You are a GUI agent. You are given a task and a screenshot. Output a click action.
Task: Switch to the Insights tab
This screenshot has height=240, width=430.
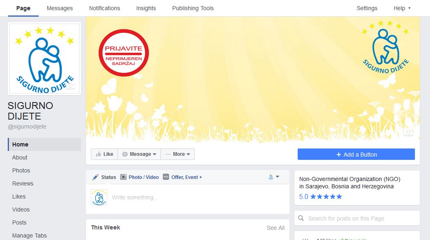tap(146, 8)
